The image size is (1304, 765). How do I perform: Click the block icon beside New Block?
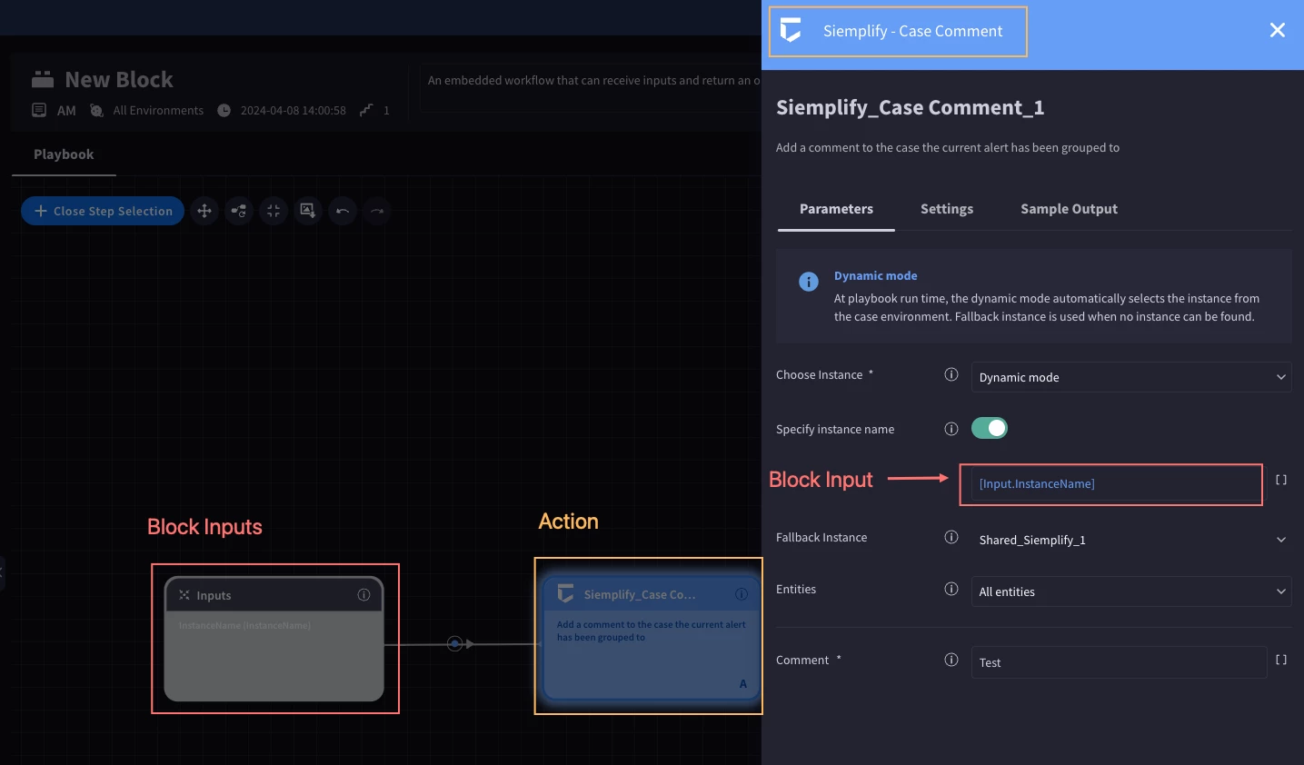[x=43, y=80]
